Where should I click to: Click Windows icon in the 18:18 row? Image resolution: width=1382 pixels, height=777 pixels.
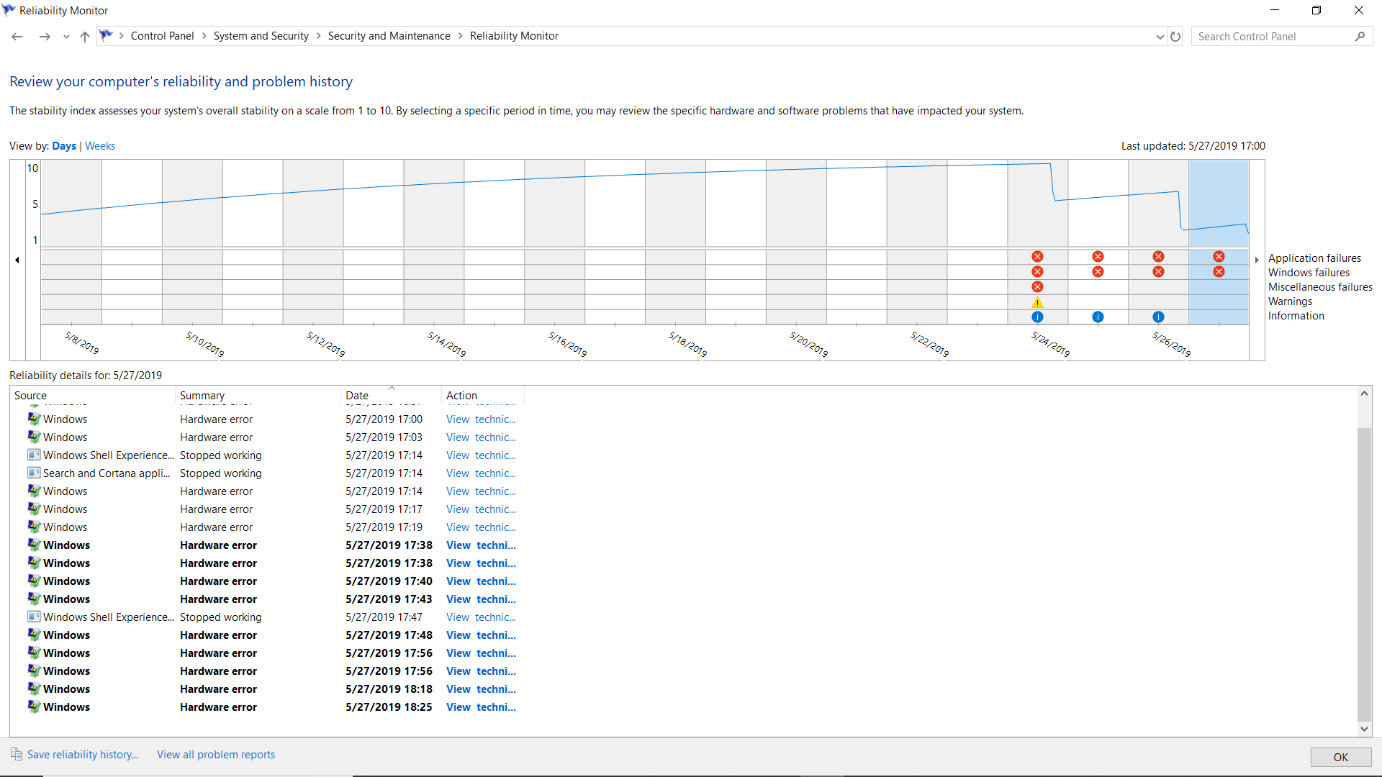coord(34,689)
